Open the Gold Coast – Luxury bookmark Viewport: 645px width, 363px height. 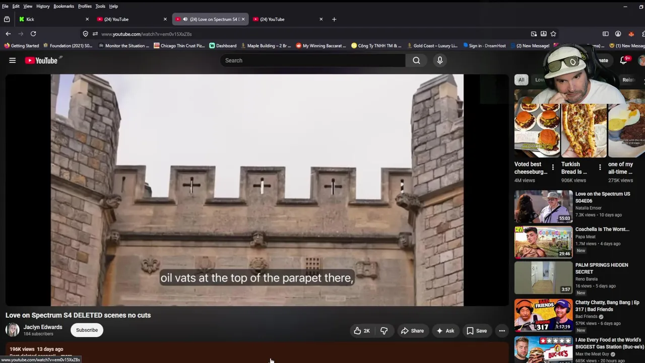[x=432, y=45]
